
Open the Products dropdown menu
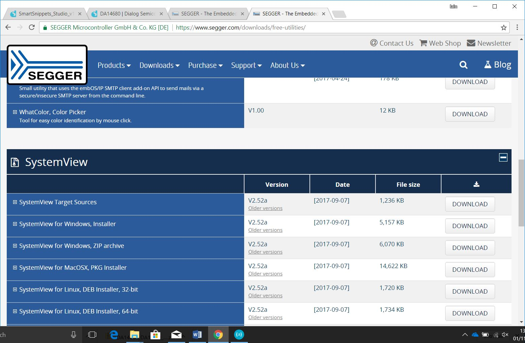[x=114, y=65]
